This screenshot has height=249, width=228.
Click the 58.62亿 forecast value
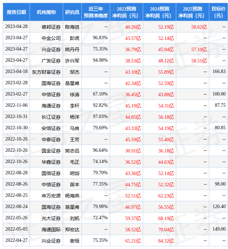click(199, 27)
